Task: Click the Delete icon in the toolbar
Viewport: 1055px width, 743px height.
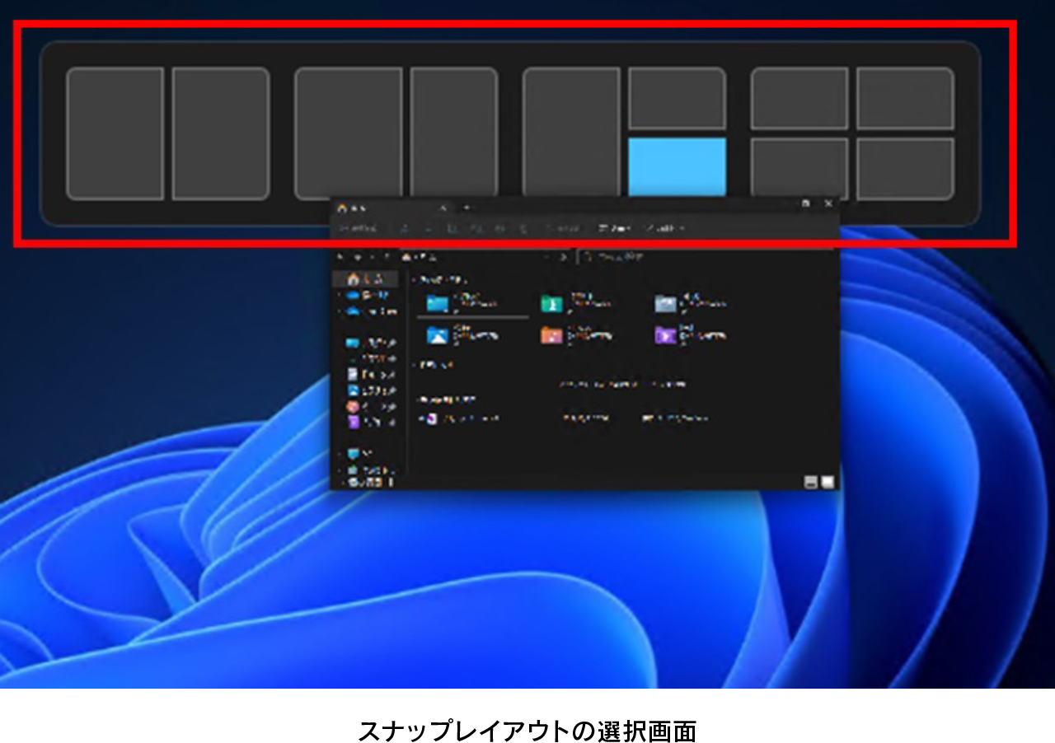Action: click(x=523, y=228)
